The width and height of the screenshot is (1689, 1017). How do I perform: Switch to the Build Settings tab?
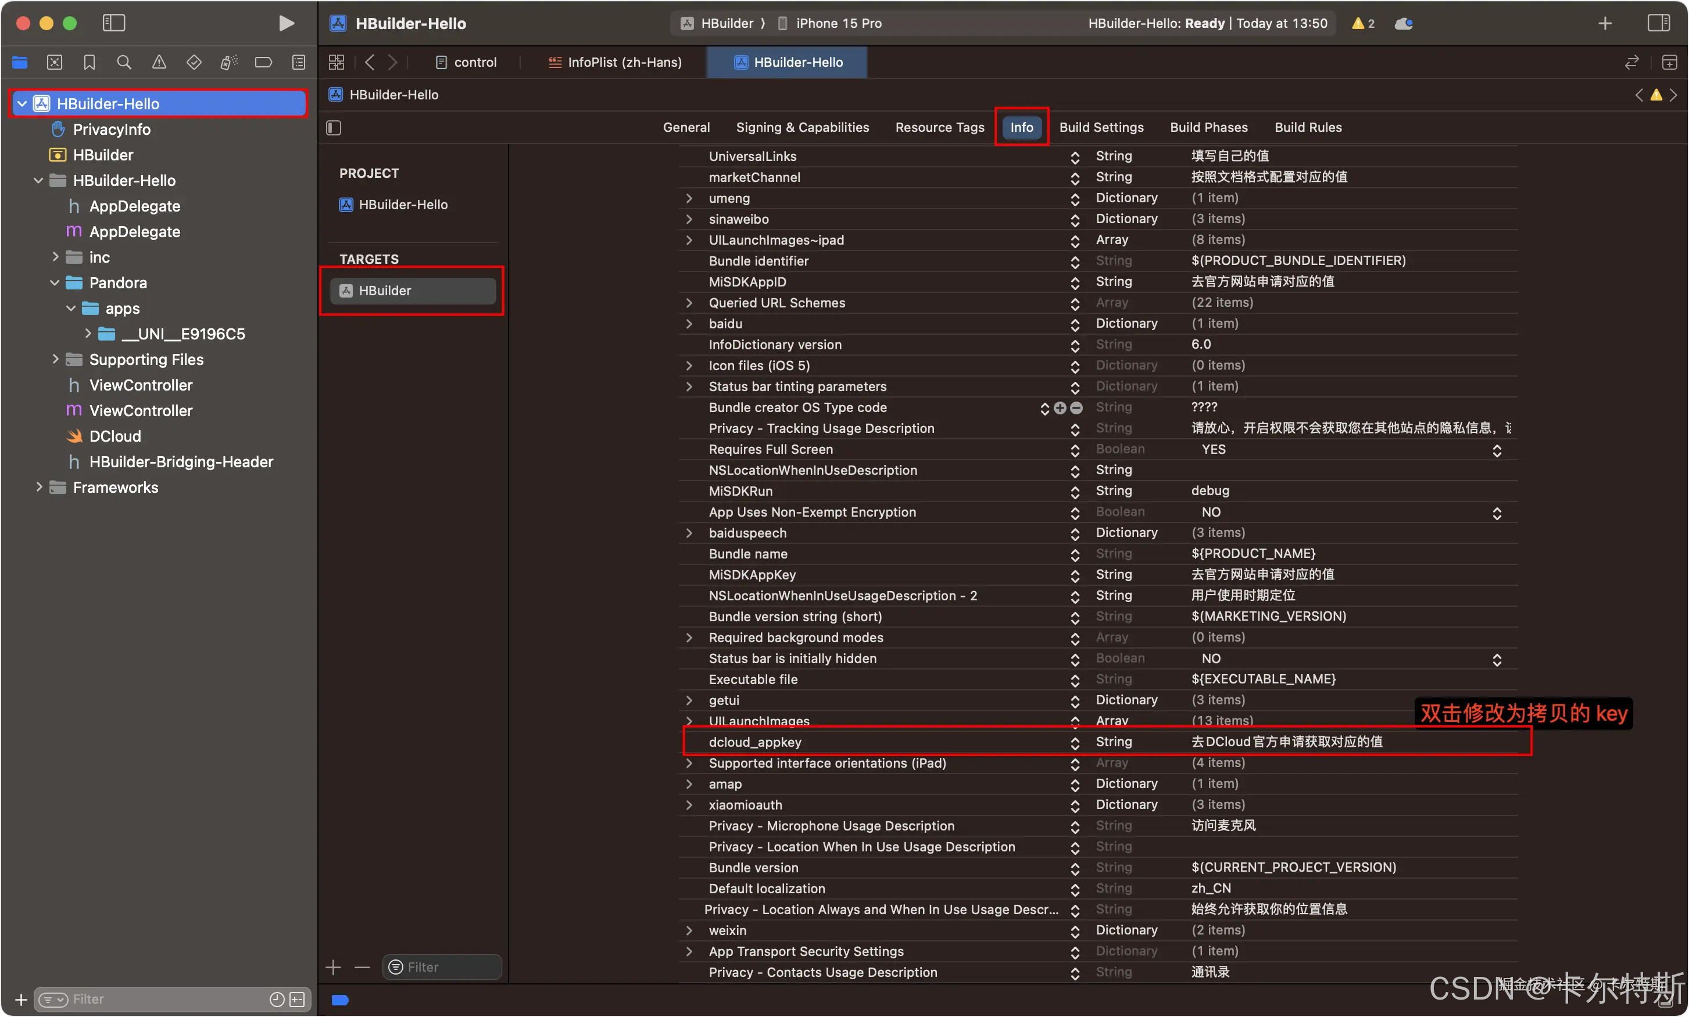click(1101, 127)
